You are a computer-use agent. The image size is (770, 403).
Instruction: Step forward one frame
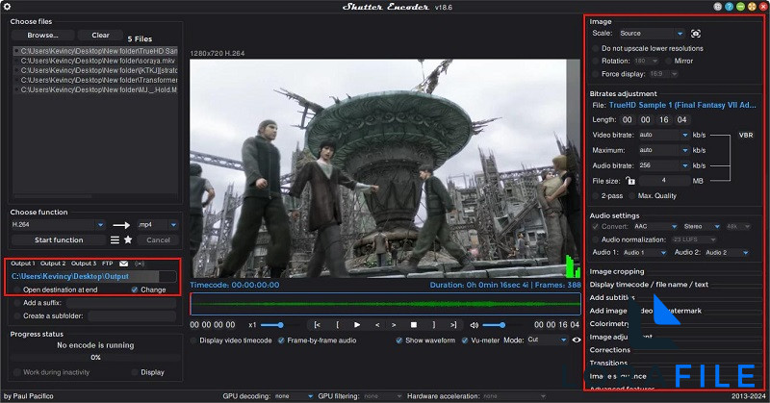point(394,324)
